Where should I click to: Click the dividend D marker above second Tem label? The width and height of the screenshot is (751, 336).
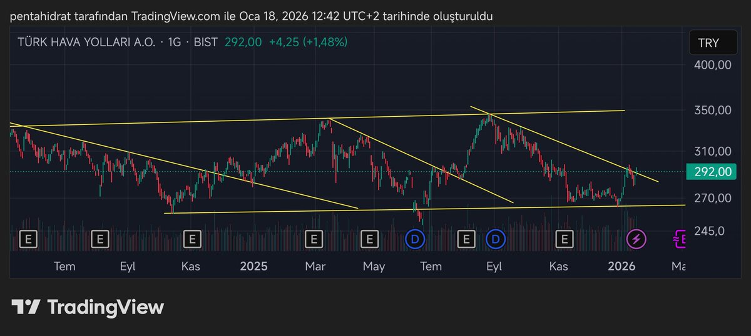pos(414,238)
